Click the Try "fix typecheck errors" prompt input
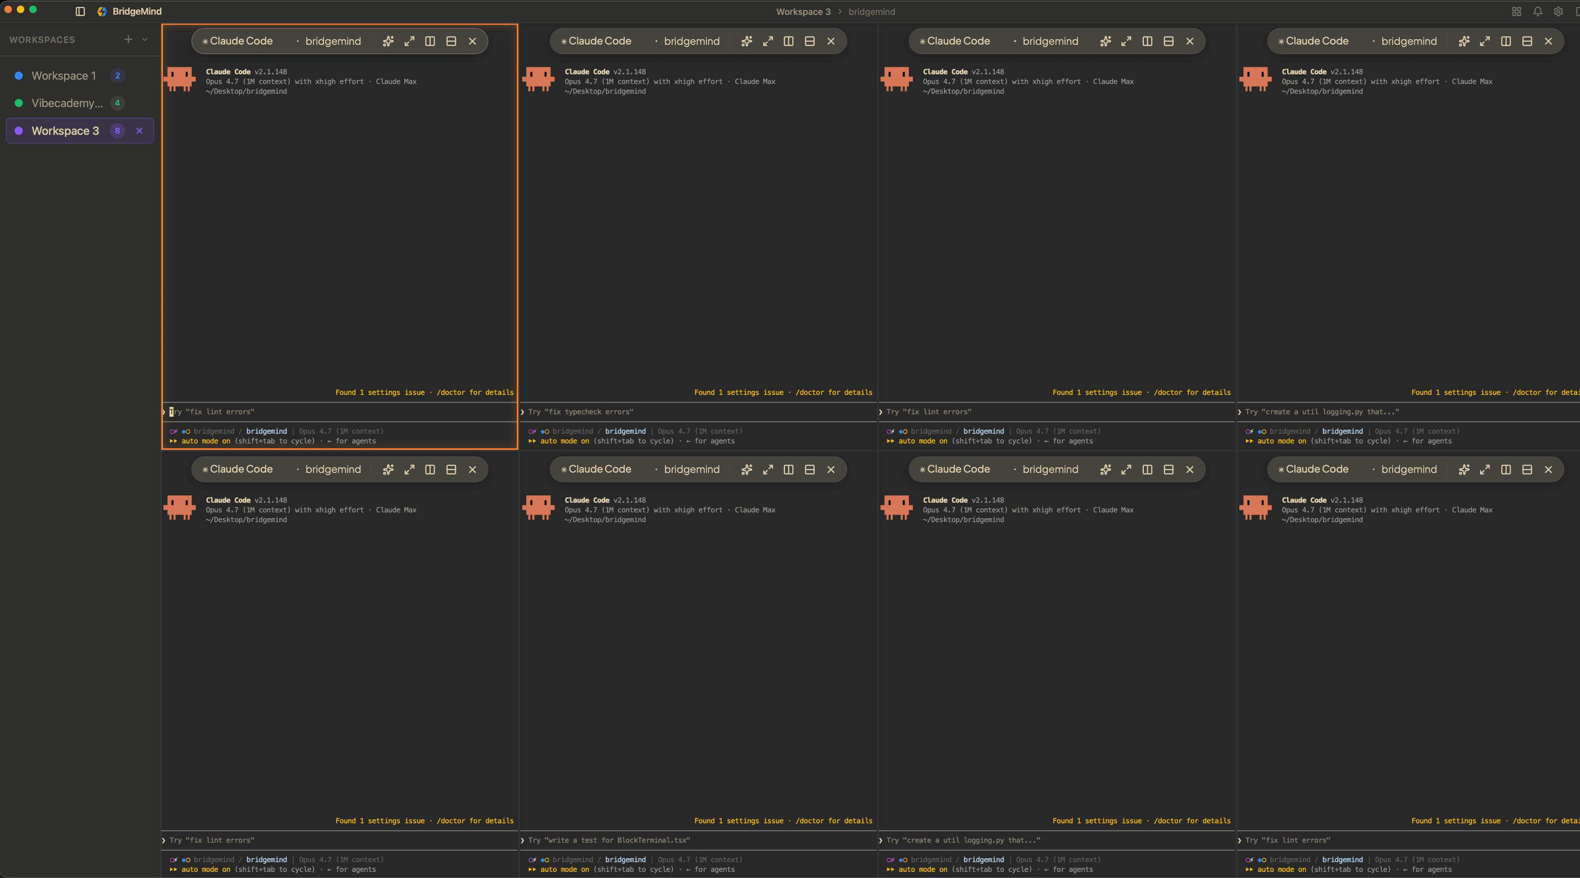 [x=699, y=412]
